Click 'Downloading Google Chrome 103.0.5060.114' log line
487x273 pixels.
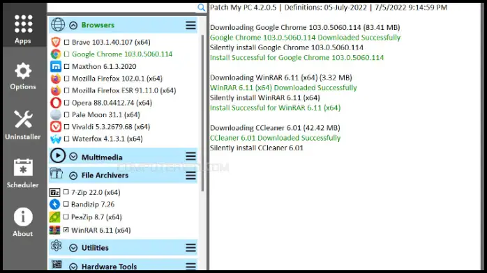tap(305, 27)
